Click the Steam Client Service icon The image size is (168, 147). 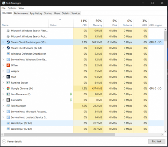(x=8, y=48)
